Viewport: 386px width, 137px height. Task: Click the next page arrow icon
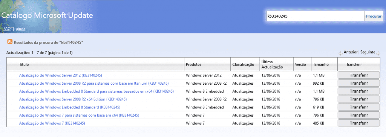tap(378, 53)
